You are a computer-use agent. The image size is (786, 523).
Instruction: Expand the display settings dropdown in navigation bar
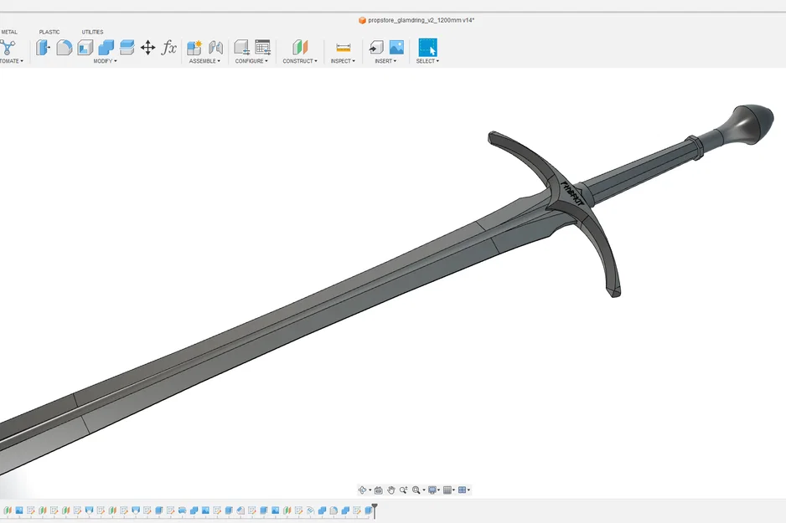(438, 490)
